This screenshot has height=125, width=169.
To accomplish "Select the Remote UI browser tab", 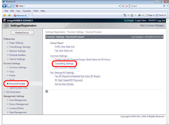I will (21, 15).
